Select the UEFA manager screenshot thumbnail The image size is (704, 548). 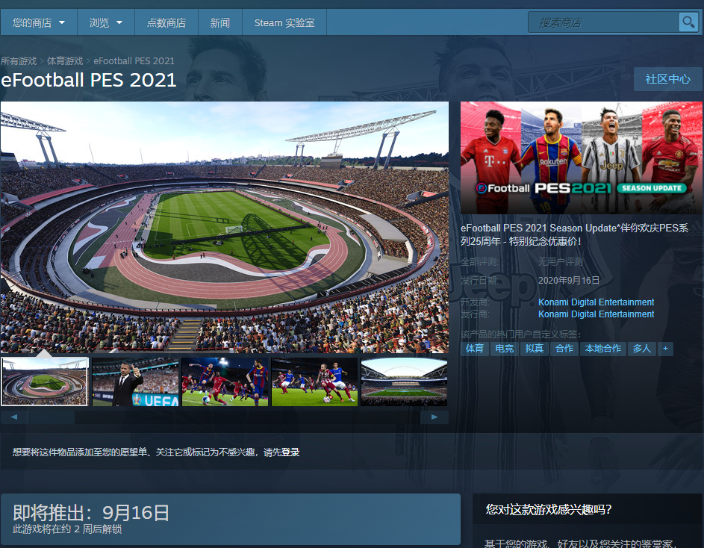point(135,382)
